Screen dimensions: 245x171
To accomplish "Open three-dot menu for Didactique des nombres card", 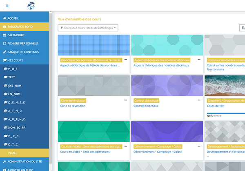I will click(x=126, y=60).
